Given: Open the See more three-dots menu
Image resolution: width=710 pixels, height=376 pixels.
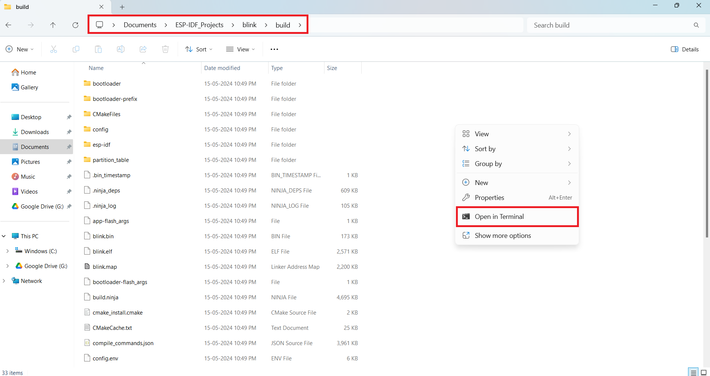Looking at the screenshot, I should point(274,49).
